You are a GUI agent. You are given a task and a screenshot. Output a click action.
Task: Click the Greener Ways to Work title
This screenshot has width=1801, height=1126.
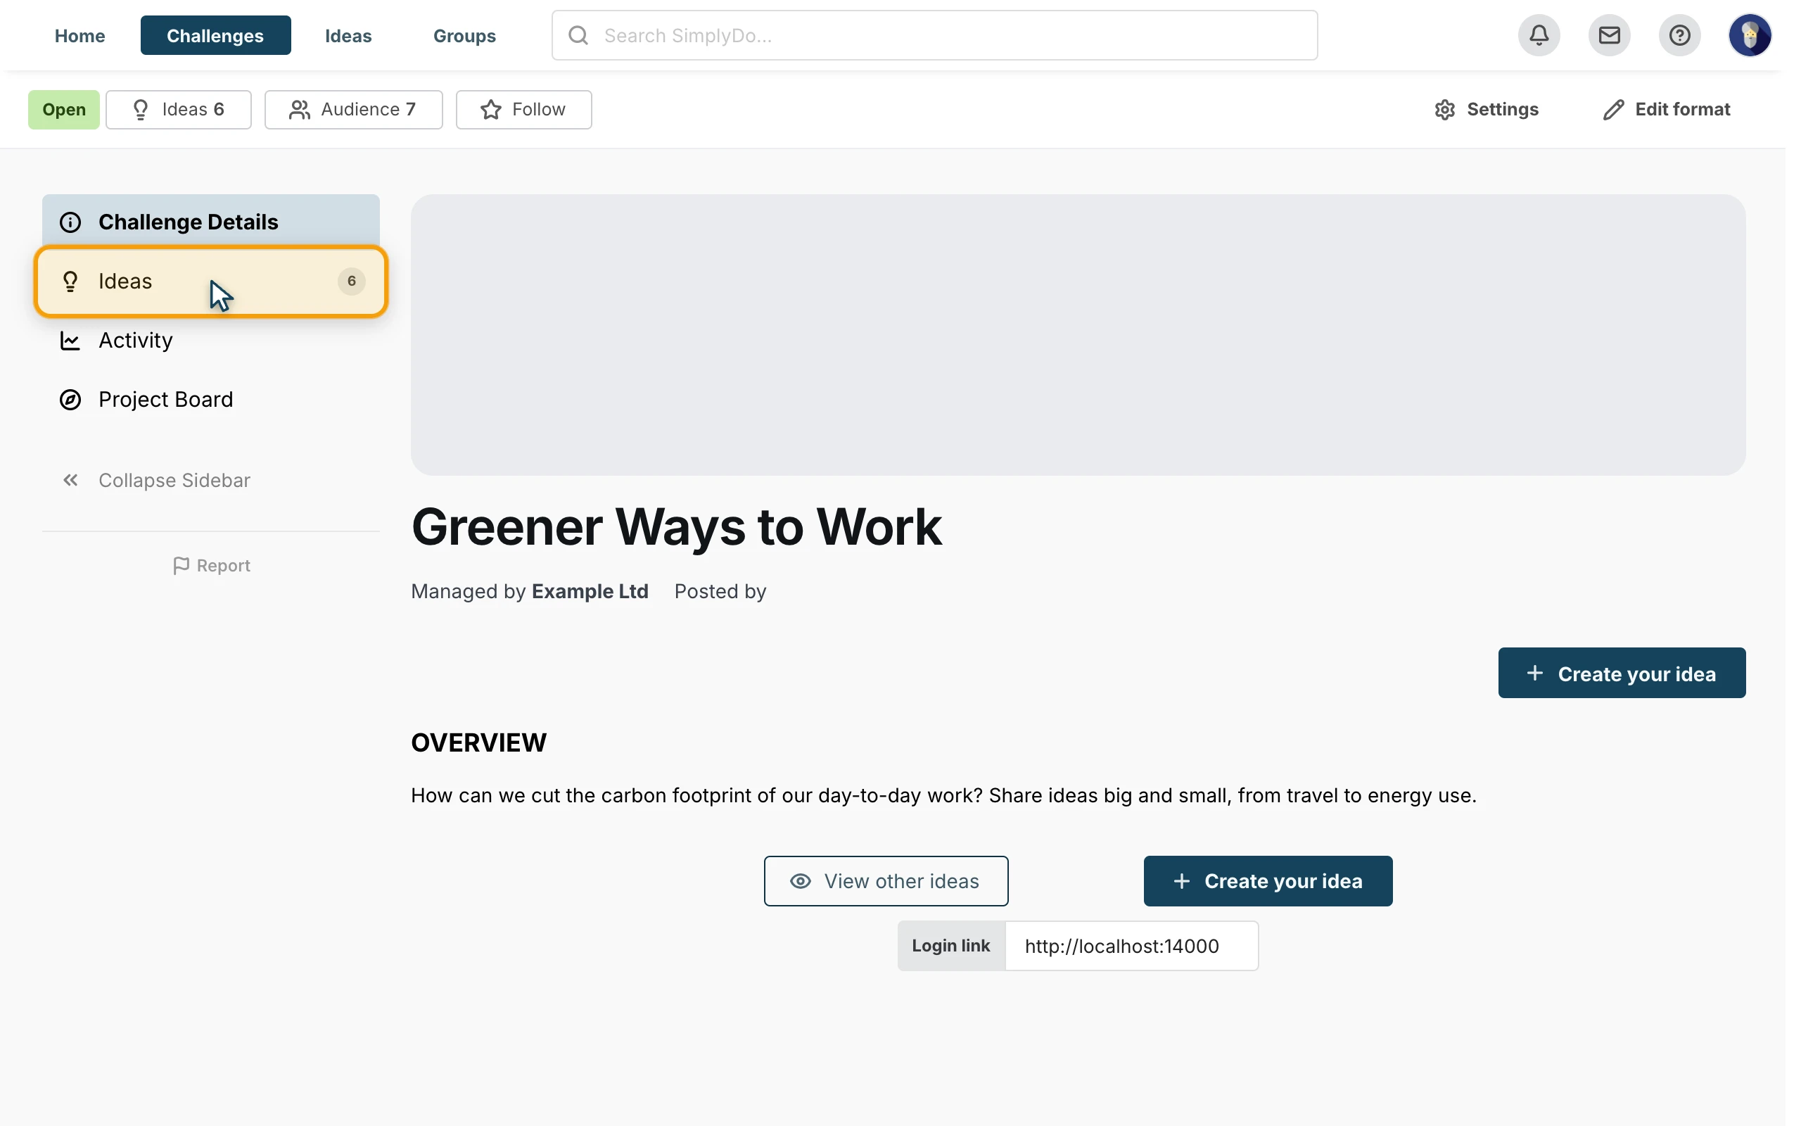[x=677, y=527]
